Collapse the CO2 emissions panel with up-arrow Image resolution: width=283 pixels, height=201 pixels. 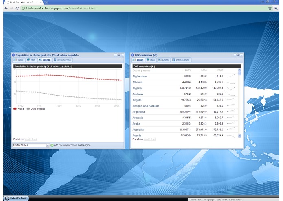coord(235,55)
